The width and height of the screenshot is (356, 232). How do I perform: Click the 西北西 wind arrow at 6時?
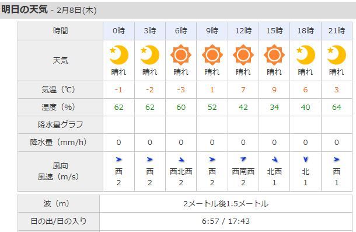181,160
